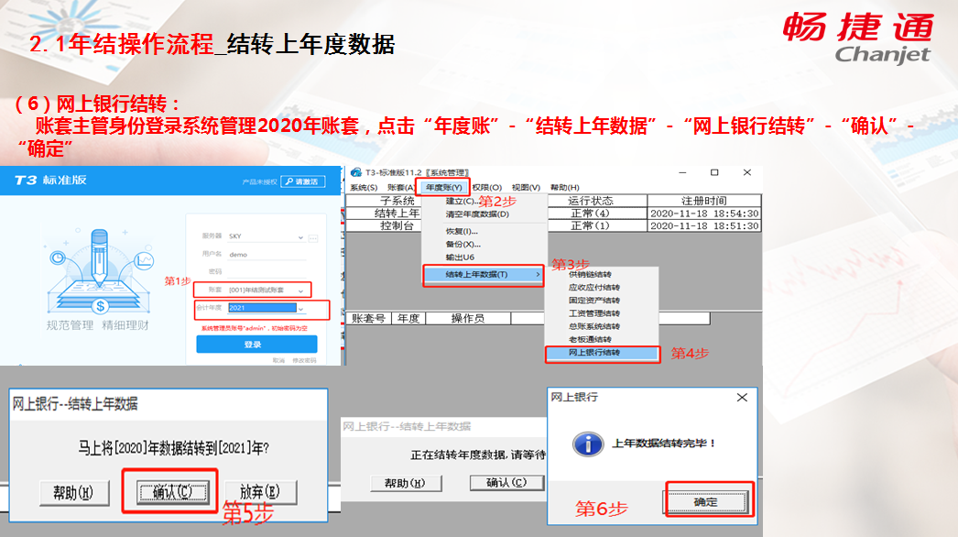
Task: Click 放弃(E) to cancel the carry-over
Action: point(260,492)
